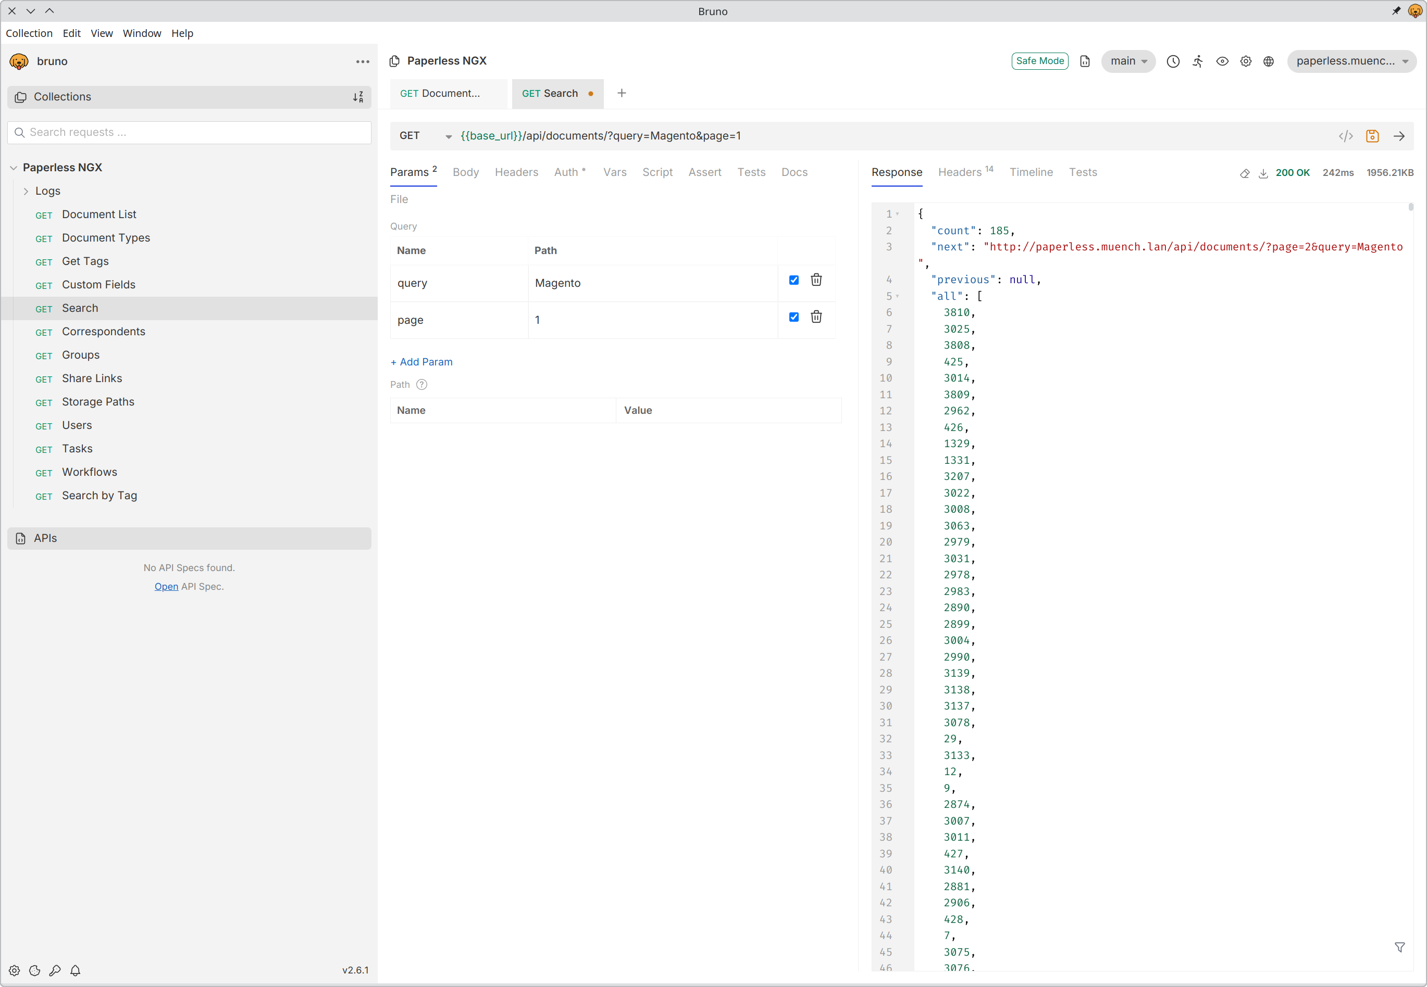
Task: Expand the Logs folder
Action: point(26,191)
